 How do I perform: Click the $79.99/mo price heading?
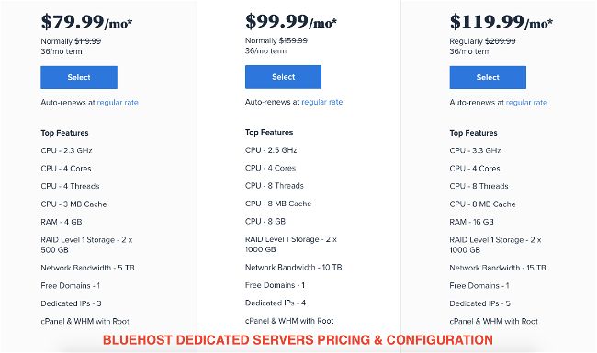tap(87, 22)
